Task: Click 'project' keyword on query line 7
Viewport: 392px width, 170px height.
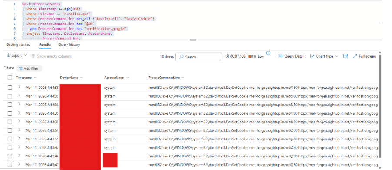Action: 33,34
